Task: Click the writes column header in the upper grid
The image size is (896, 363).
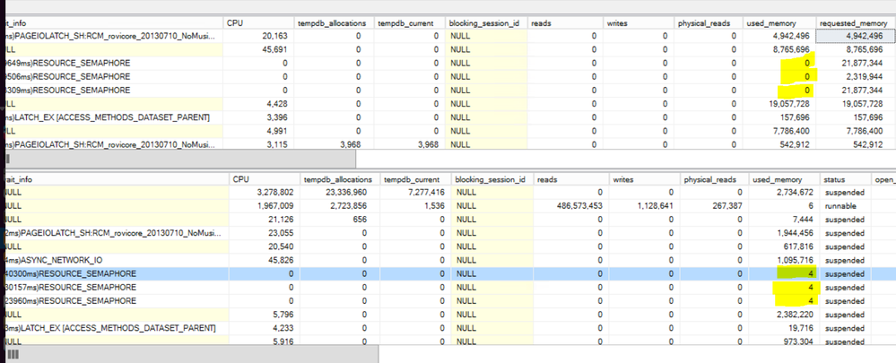Action: 639,22
